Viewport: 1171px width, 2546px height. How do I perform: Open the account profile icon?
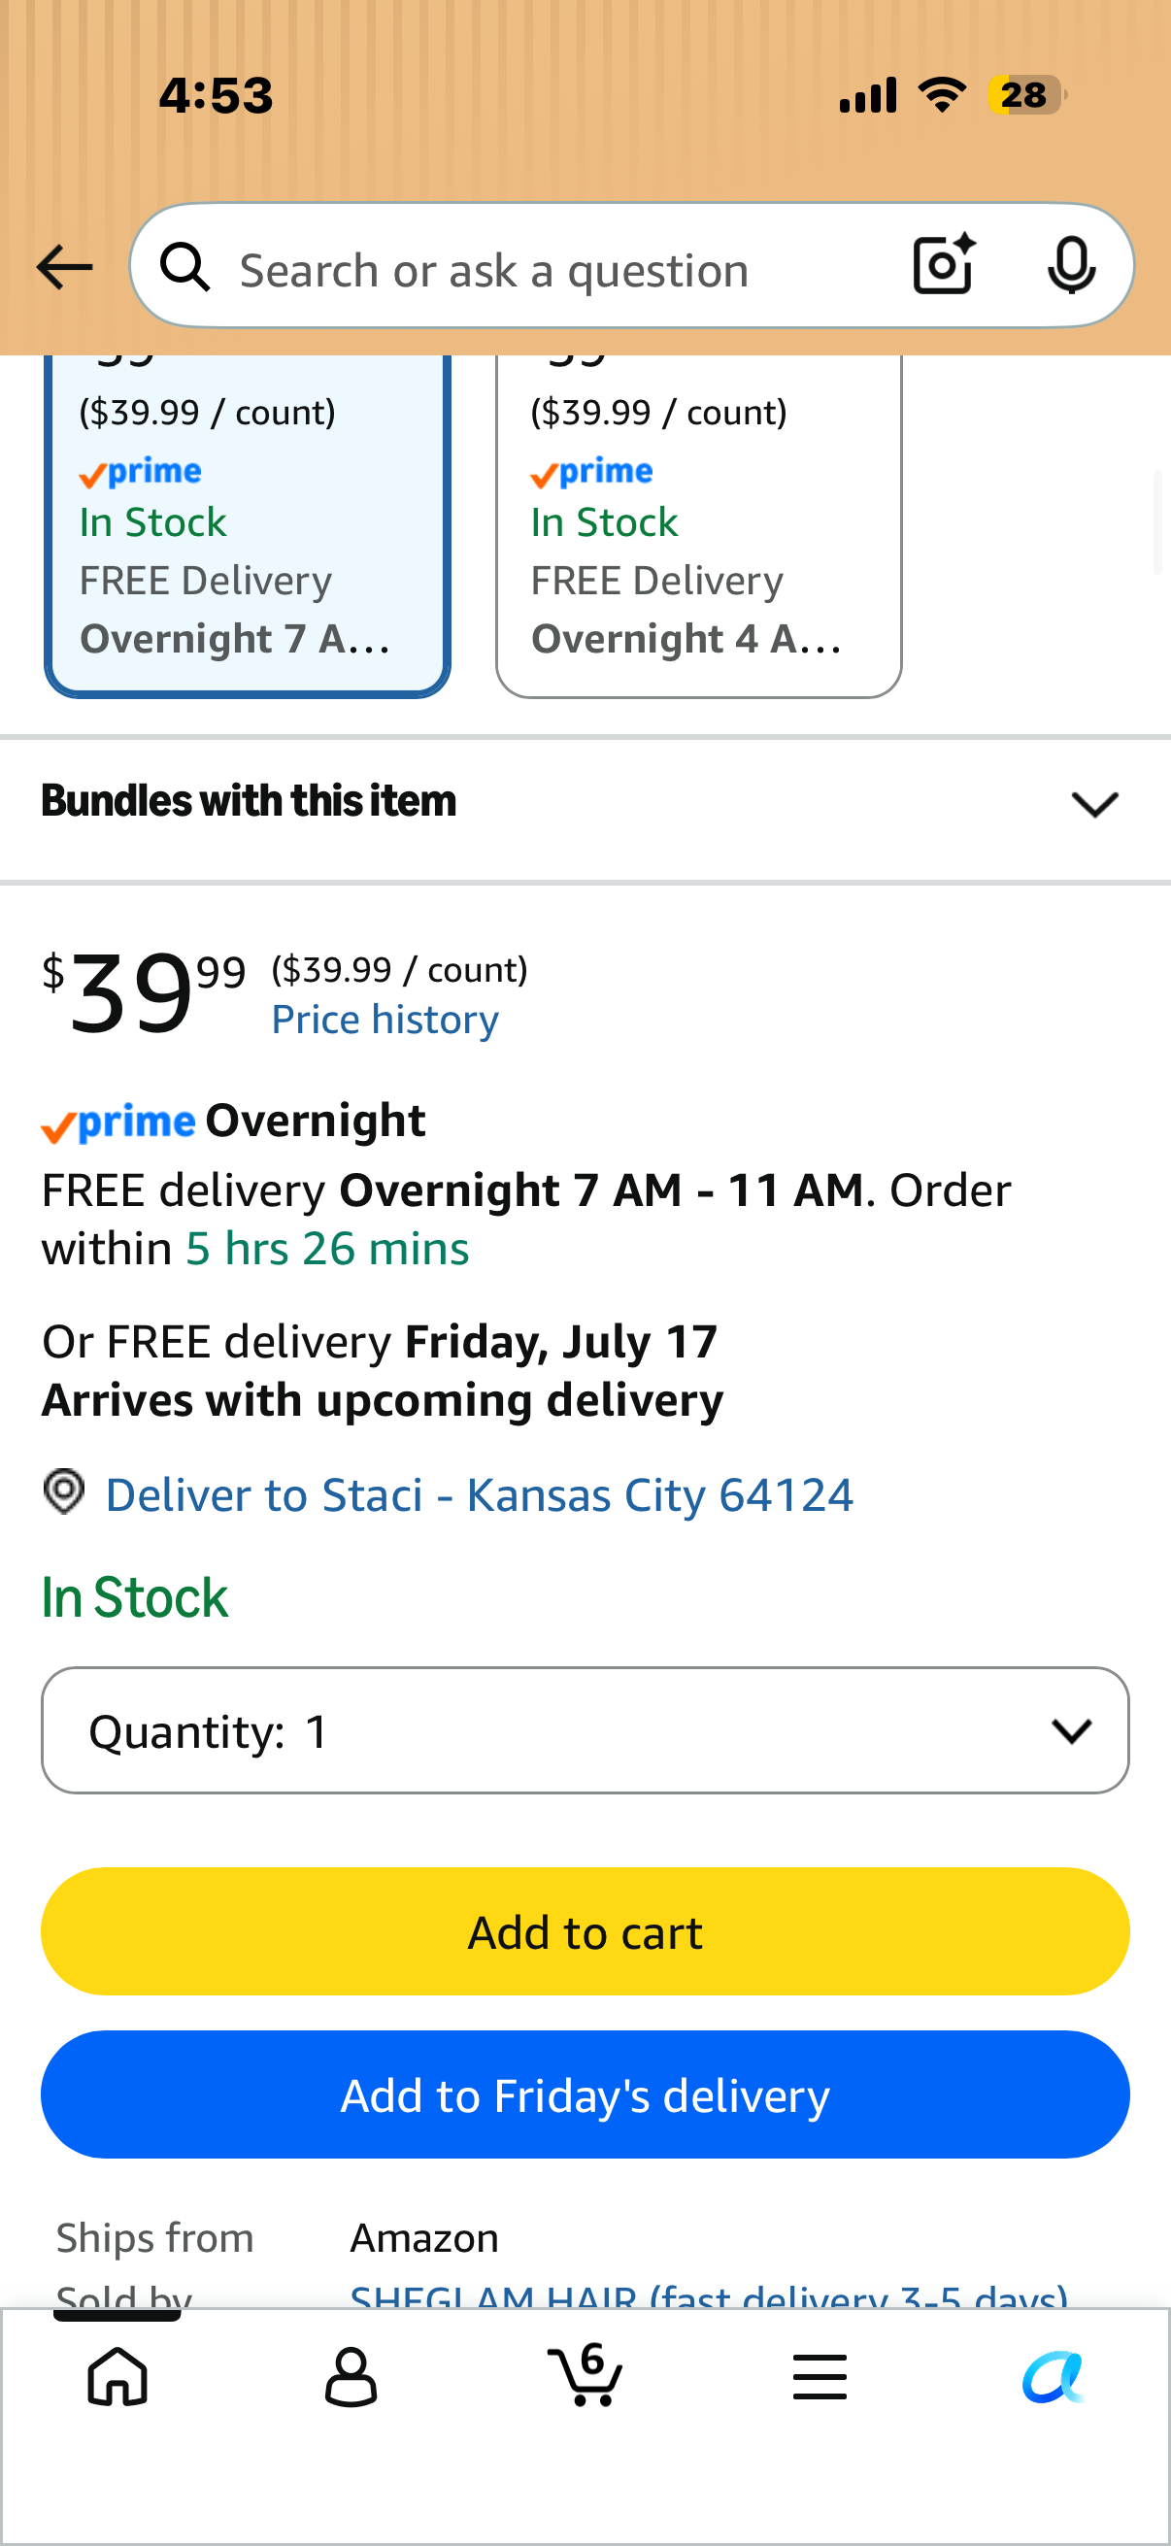(x=351, y=2377)
